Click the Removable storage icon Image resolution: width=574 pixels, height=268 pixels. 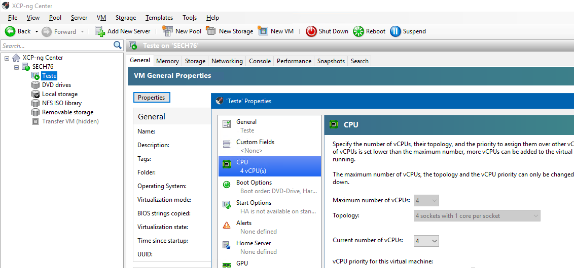[35, 112]
